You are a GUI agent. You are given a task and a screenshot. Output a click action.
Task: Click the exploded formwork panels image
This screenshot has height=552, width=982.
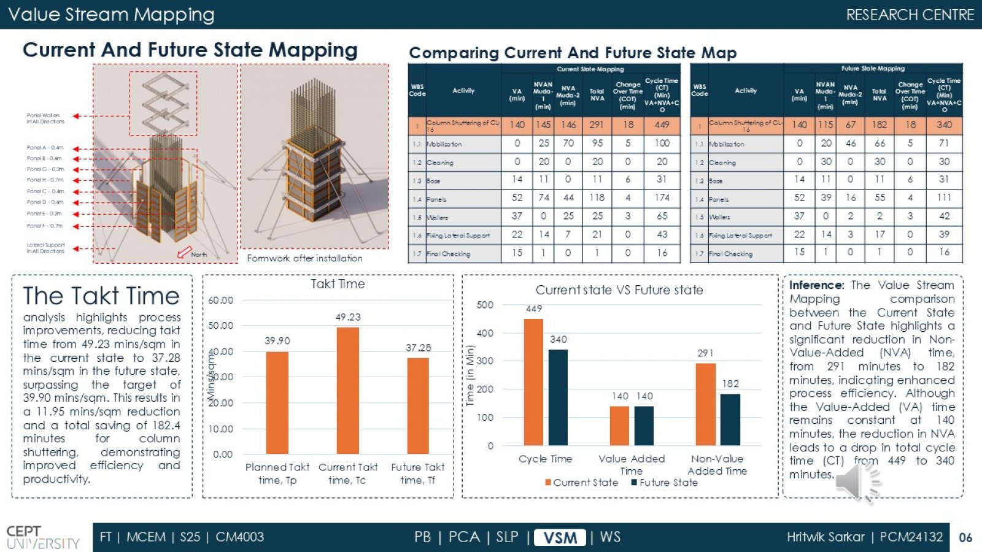coord(165,164)
